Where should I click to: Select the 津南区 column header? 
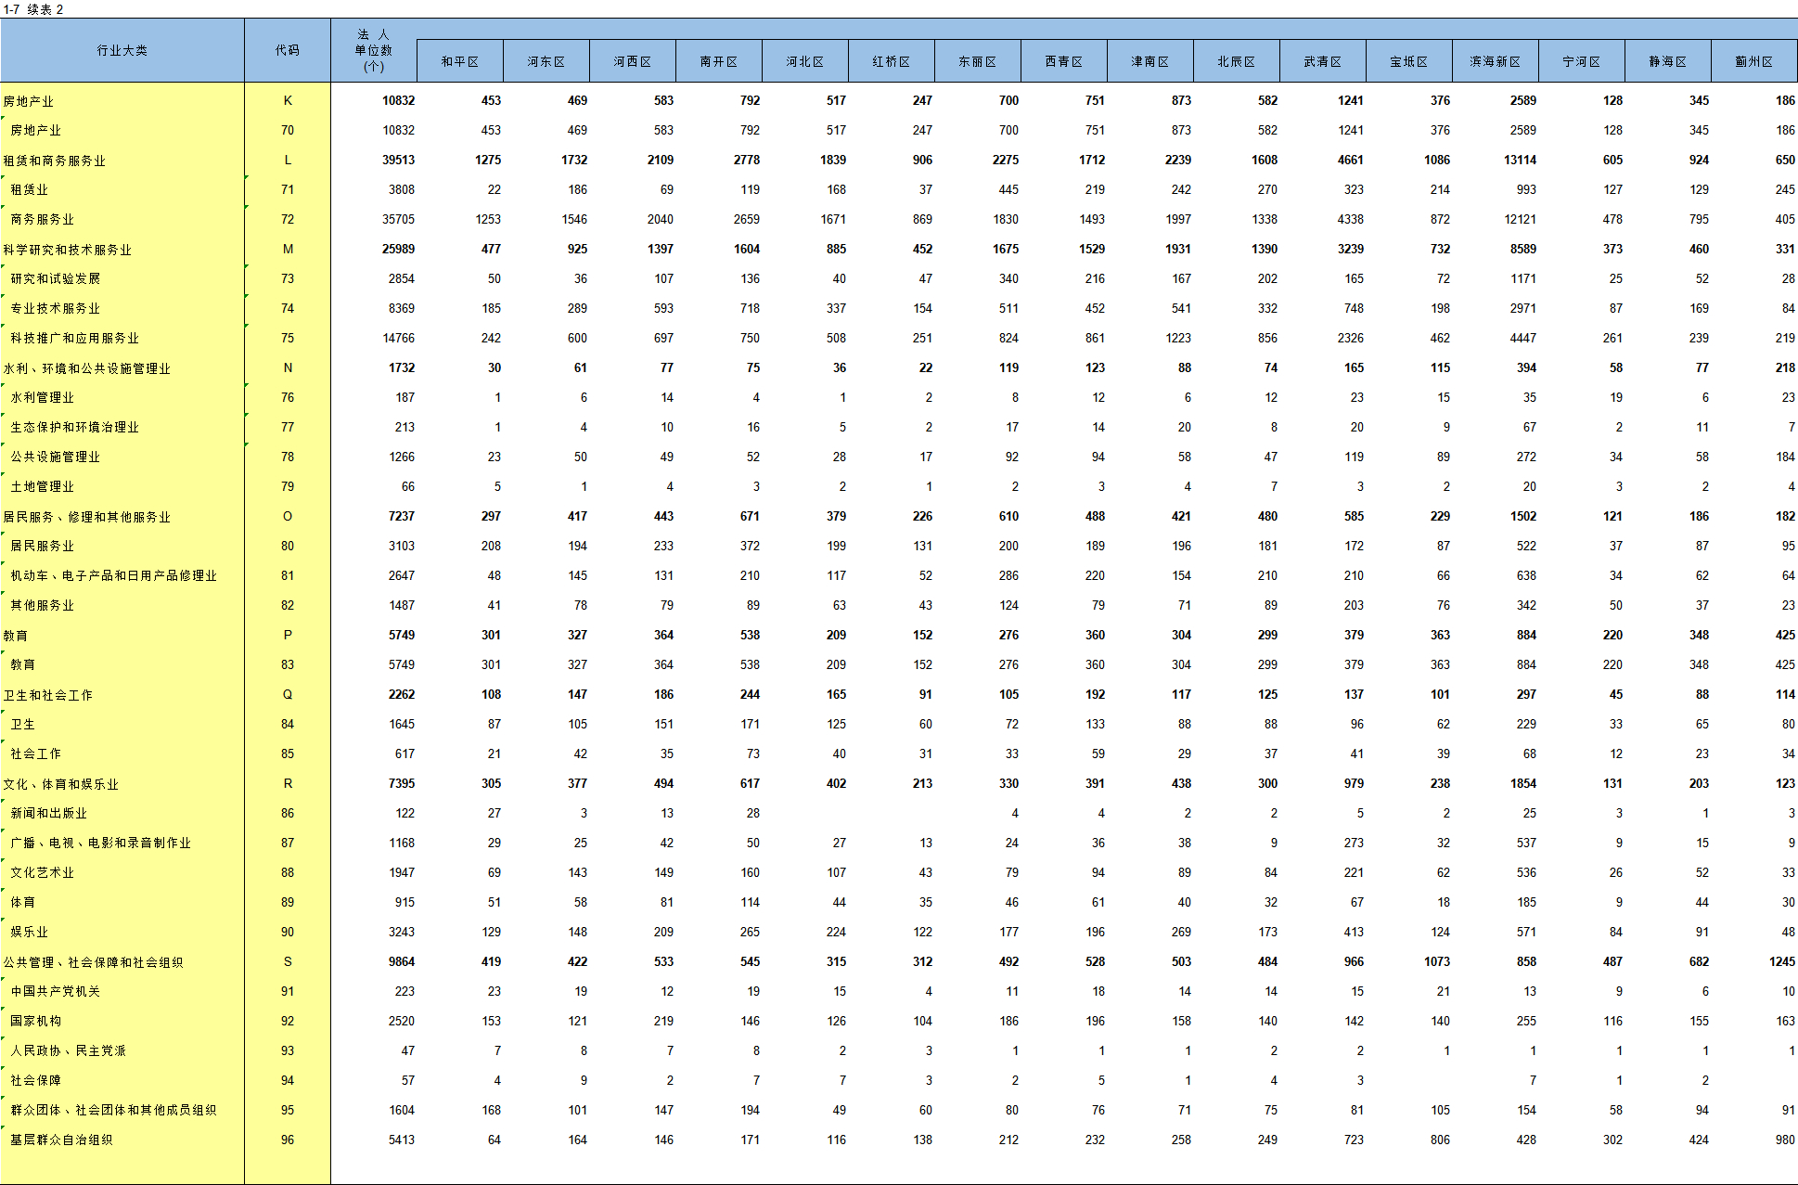[x=1150, y=61]
